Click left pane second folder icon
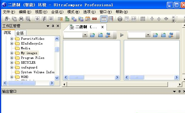The width and height of the screenshot is (185, 113). click(100, 35)
